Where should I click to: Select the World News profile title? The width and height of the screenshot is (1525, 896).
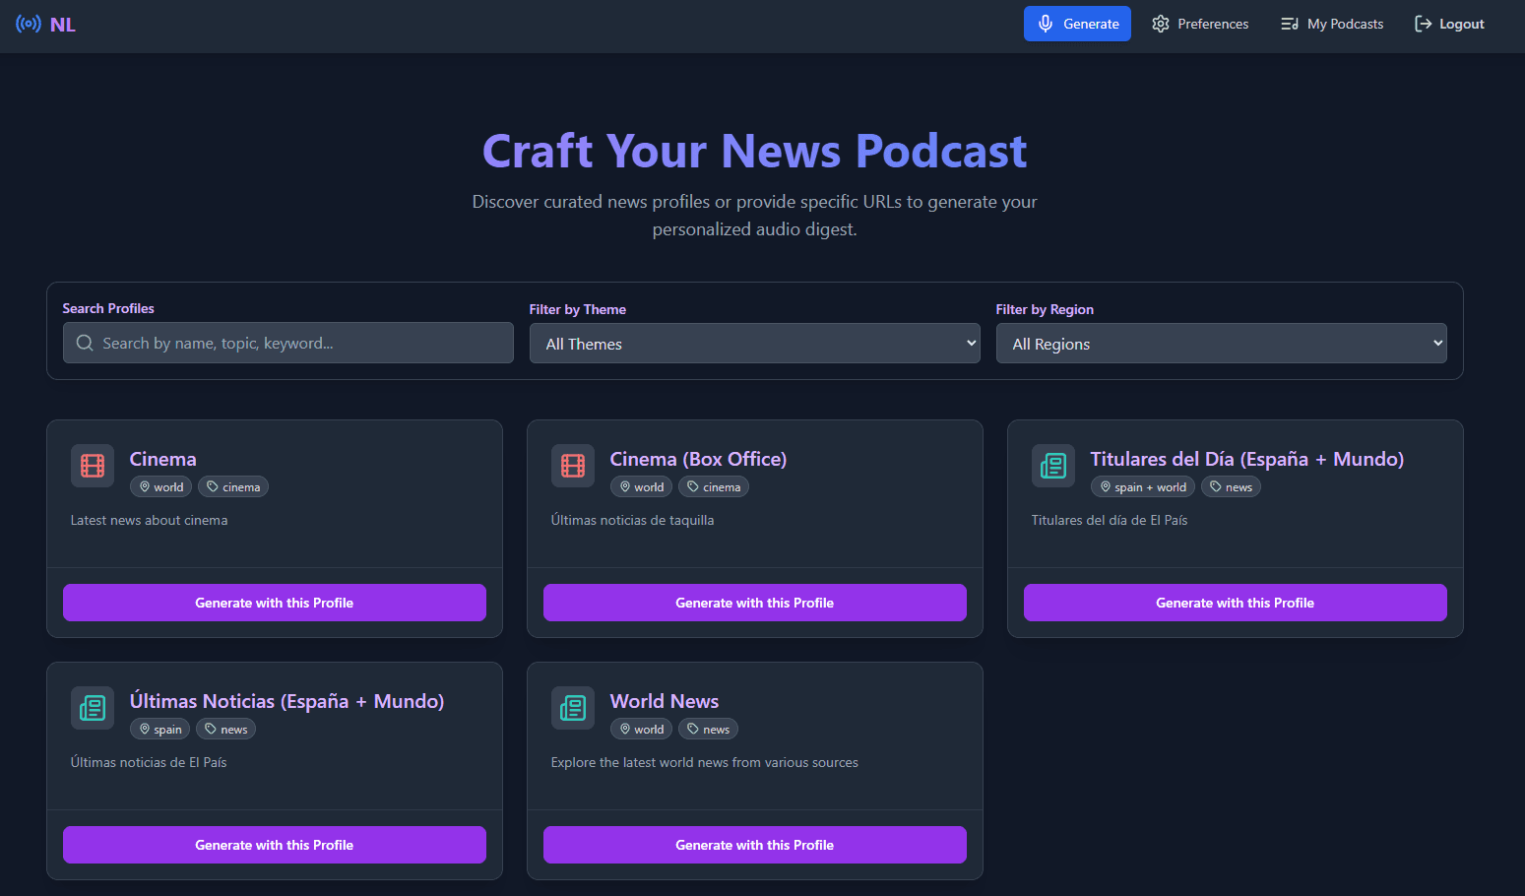(664, 701)
